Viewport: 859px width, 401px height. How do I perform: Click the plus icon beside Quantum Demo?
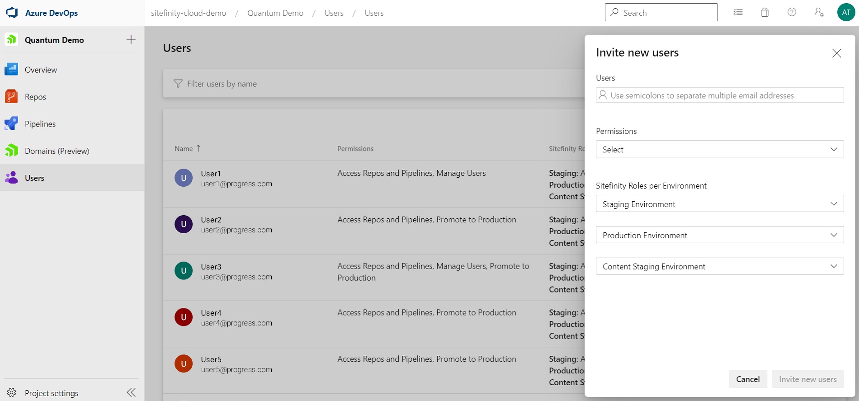coord(131,40)
